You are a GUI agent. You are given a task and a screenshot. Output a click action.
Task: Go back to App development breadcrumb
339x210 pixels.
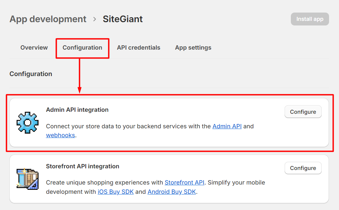48,19
